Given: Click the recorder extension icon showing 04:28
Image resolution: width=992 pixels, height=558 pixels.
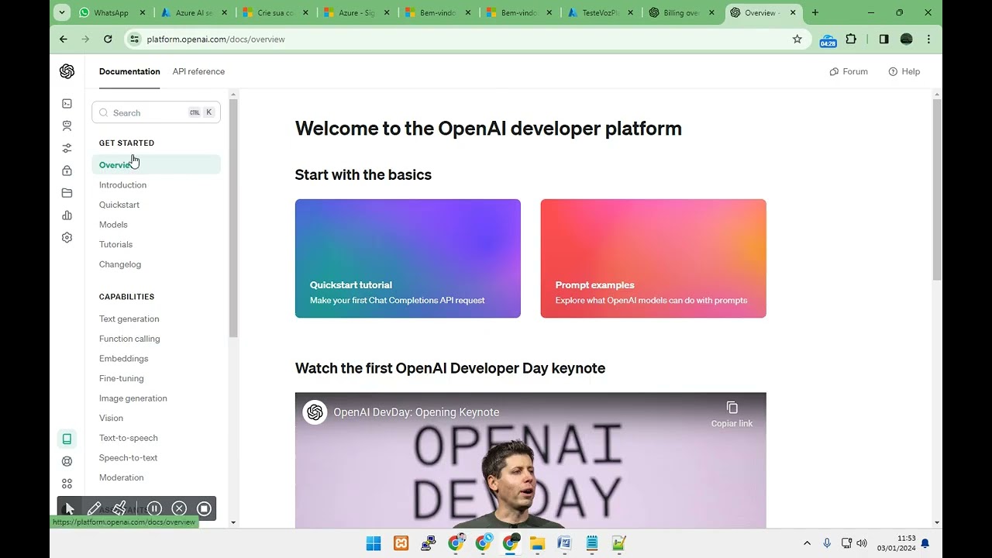Looking at the screenshot, I should point(828,40).
